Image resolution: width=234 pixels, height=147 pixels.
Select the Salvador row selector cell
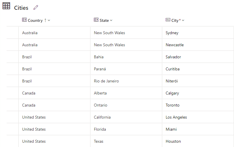pyautogui.click(x=13, y=57)
